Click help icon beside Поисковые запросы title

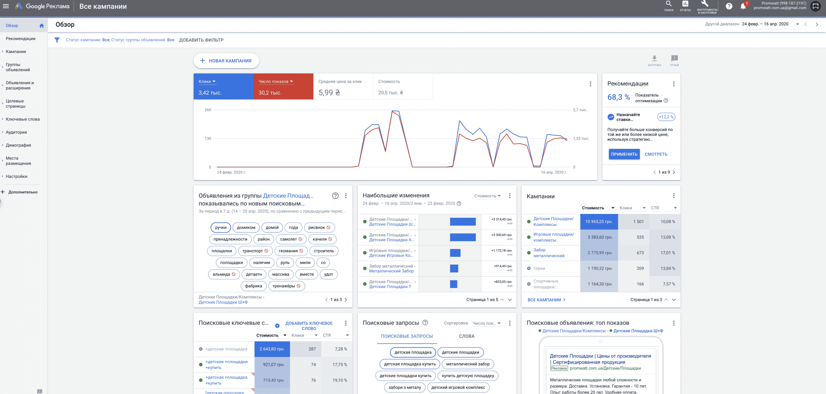point(425,322)
